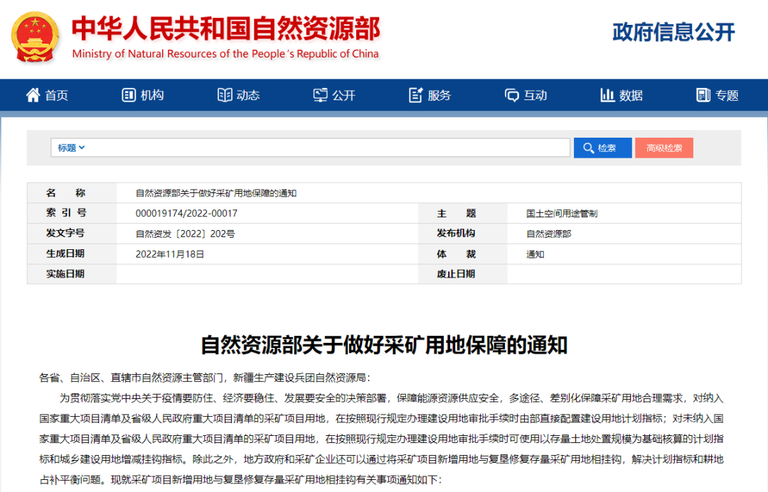Click the 数据 bar chart icon
Screen dimensions: 768x492
click(x=607, y=95)
